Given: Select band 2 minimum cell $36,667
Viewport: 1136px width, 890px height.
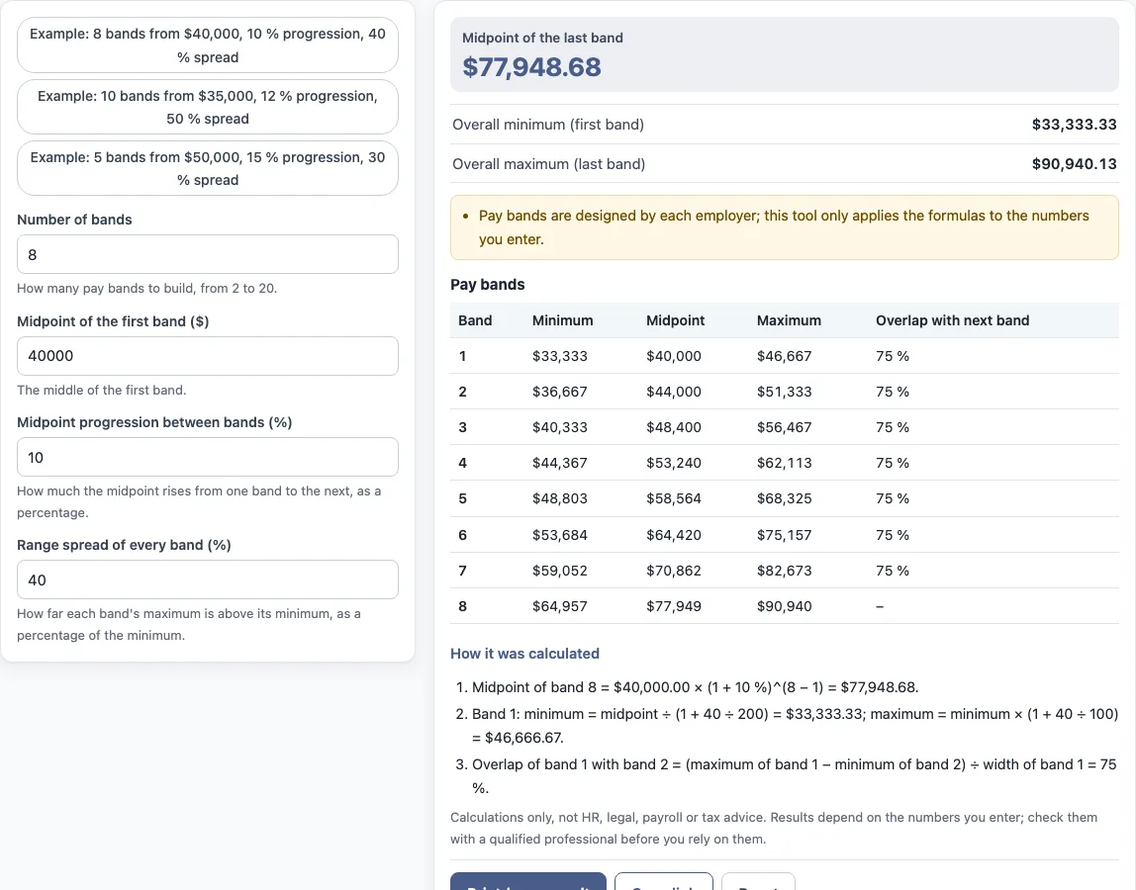Looking at the screenshot, I should coord(560,391).
